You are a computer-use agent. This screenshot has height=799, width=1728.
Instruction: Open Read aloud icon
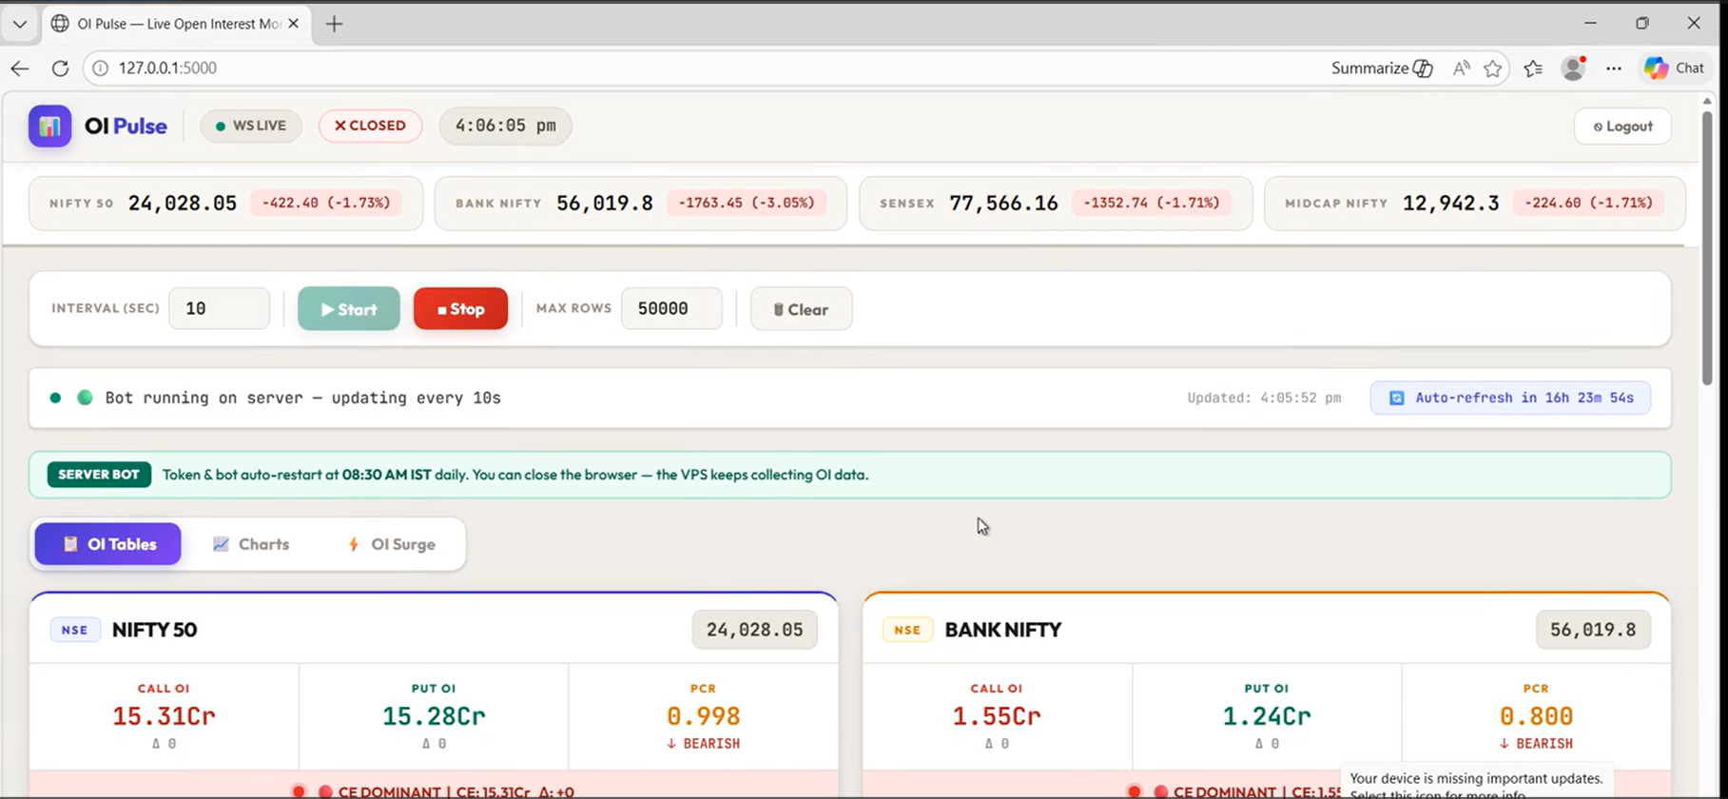(1461, 68)
